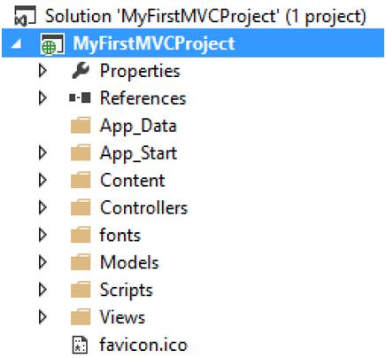This screenshot has height=358, width=386.
Task: Select the fonts folder label
Action: [120, 236]
